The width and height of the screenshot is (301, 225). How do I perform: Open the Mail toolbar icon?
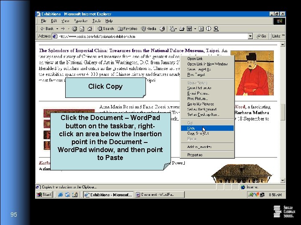pyautogui.click(x=172, y=29)
